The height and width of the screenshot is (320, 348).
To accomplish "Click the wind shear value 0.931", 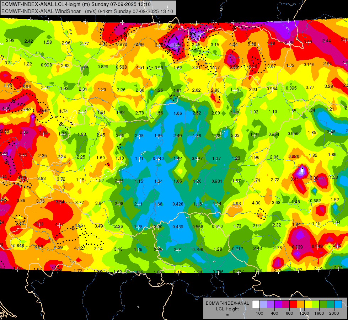I will click(217, 181).
